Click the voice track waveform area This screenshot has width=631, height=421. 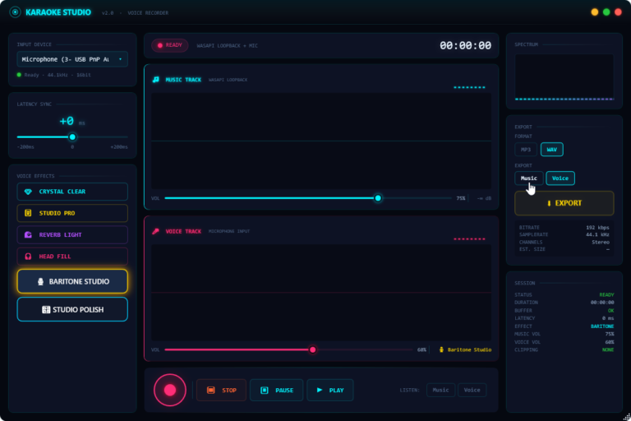[321, 293]
